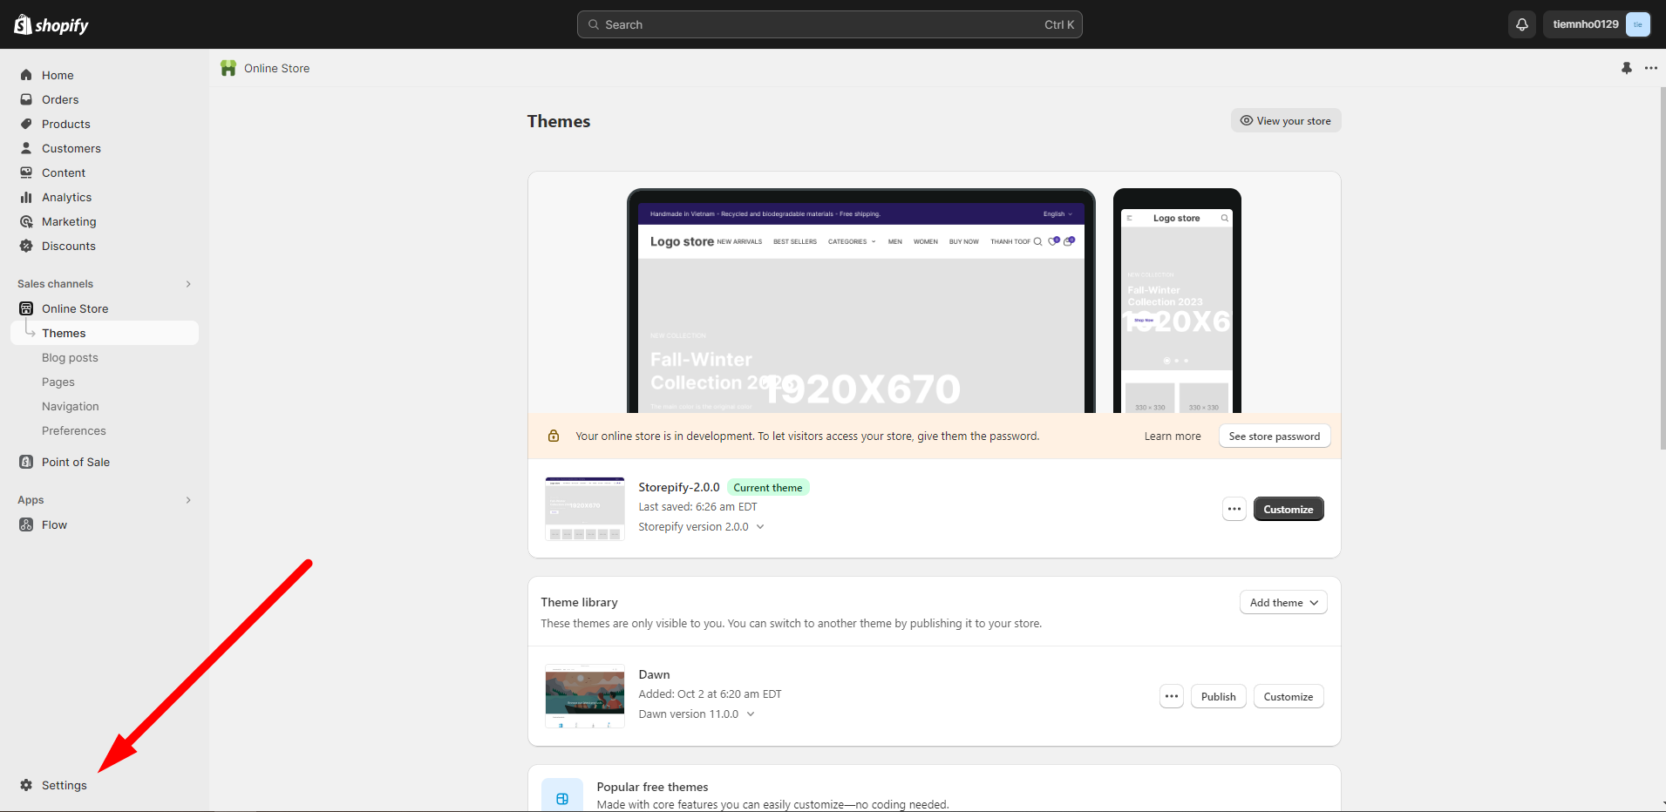The width and height of the screenshot is (1666, 812).
Task: Click the Home house icon
Action: pyautogui.click(x=26, y=75)
